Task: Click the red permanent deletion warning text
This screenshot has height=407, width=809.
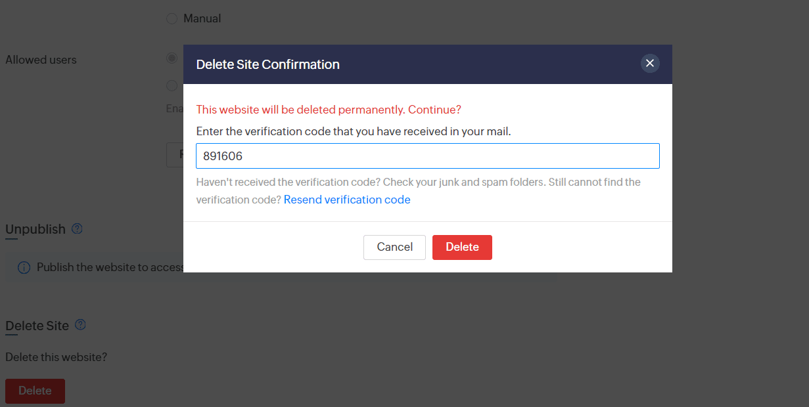Action: tap(329, 110)
